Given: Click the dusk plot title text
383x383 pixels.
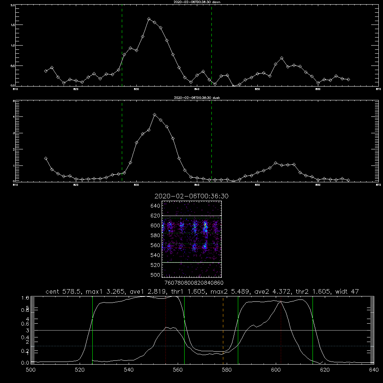Looking at the screenshot, I should (197, 98).
